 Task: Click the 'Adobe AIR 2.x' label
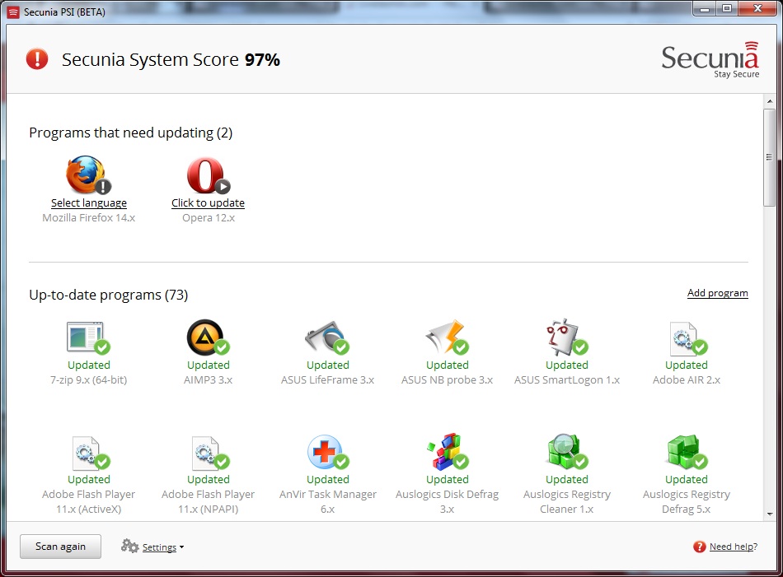[x=687, y=380]
